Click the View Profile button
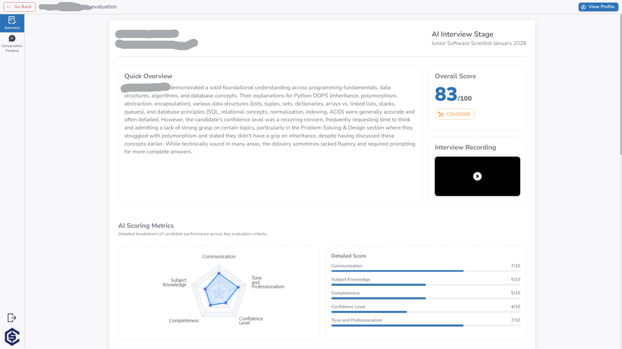The height and width of the screenshot is (349, 622). click(598, 7)
